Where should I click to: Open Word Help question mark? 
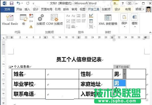point(123,3)
